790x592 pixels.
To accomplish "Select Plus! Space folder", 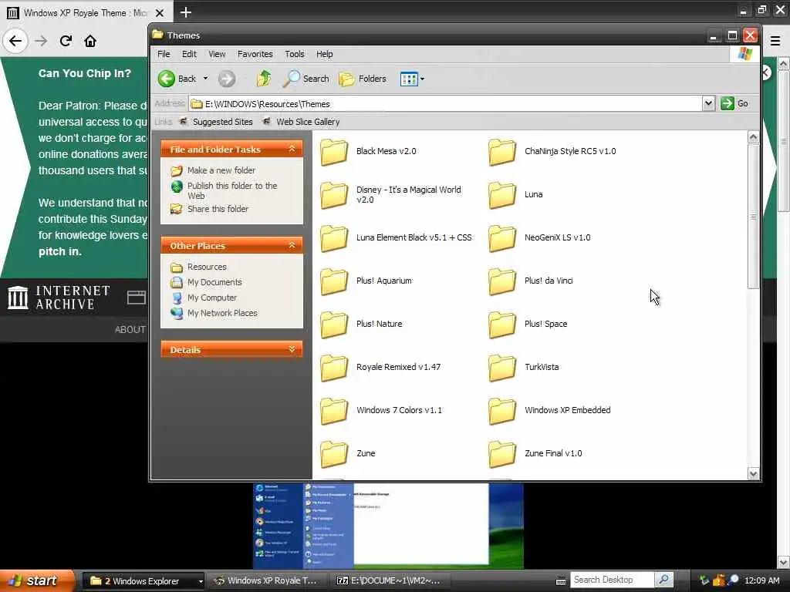I will tap(528, 325).
